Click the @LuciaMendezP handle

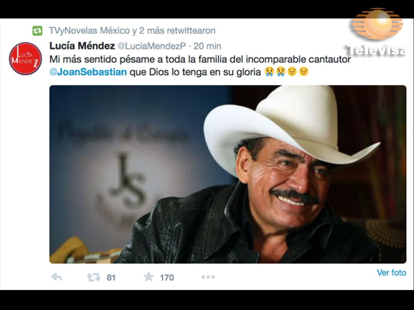click(152, 46)
